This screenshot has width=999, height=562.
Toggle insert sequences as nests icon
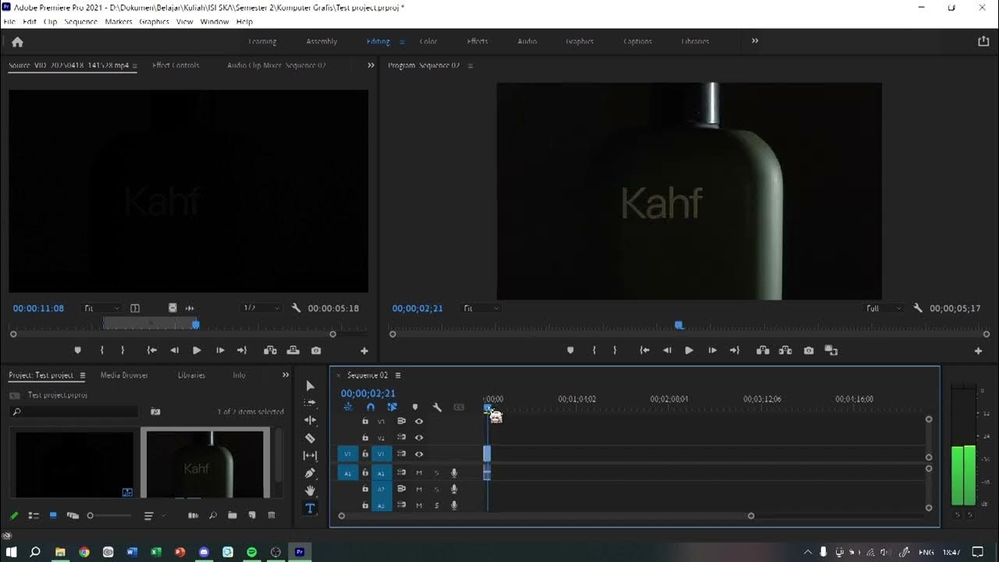(348, 407)
